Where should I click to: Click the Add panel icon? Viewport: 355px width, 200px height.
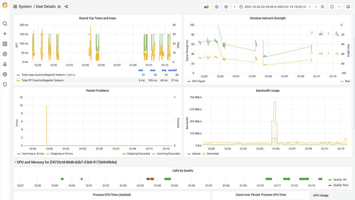pyautogui.click(x=206, y=7)
